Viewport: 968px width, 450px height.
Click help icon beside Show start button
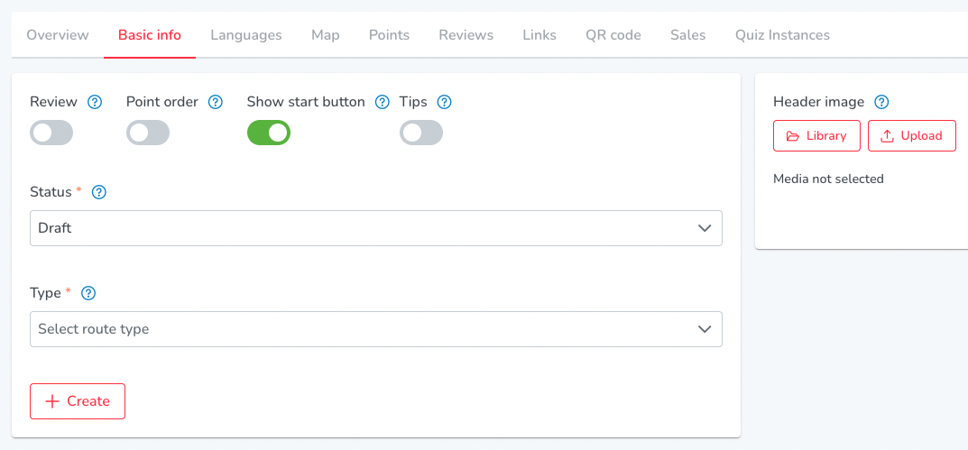pyautogui.click(x=383, y=102)
